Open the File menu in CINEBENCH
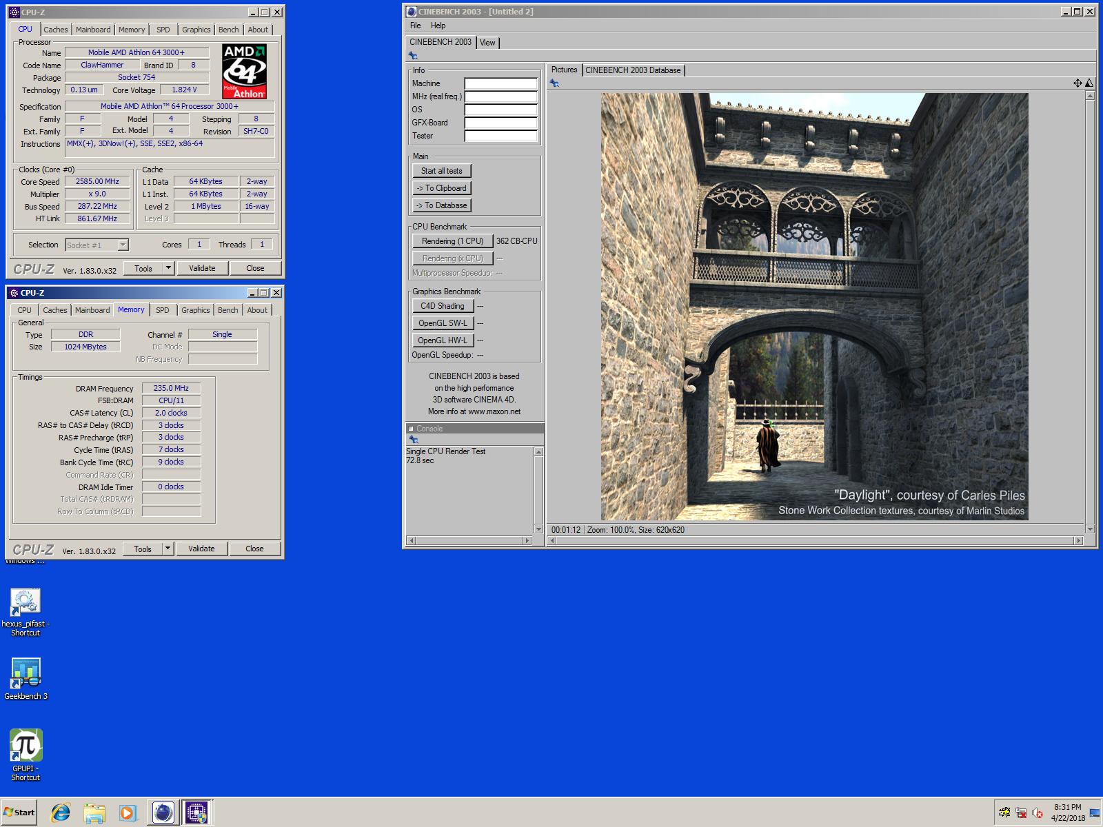 click(415, 25)
